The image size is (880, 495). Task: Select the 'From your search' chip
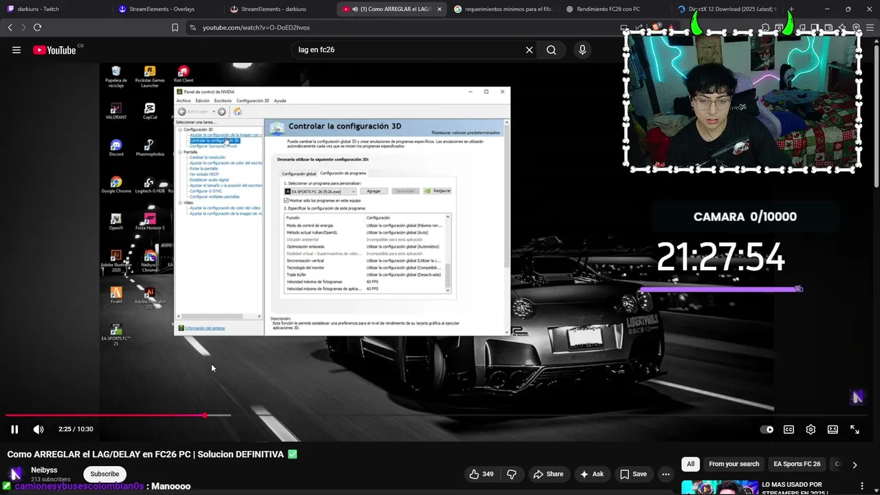[x=734, y=464]
